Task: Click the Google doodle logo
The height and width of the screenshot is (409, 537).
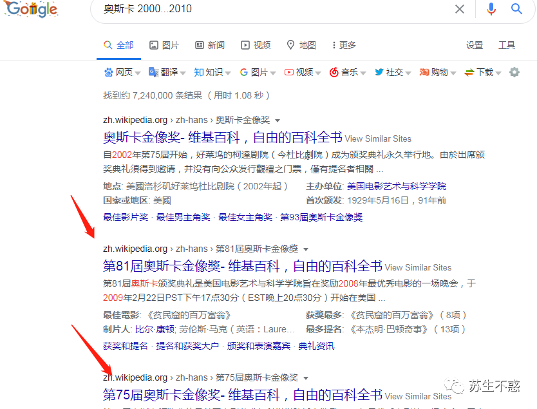Action: click(31, 9)
